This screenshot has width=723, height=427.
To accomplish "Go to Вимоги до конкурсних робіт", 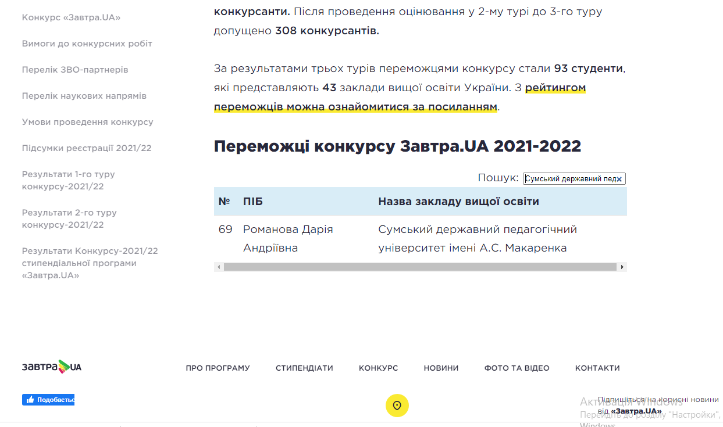I will [87, 44].
